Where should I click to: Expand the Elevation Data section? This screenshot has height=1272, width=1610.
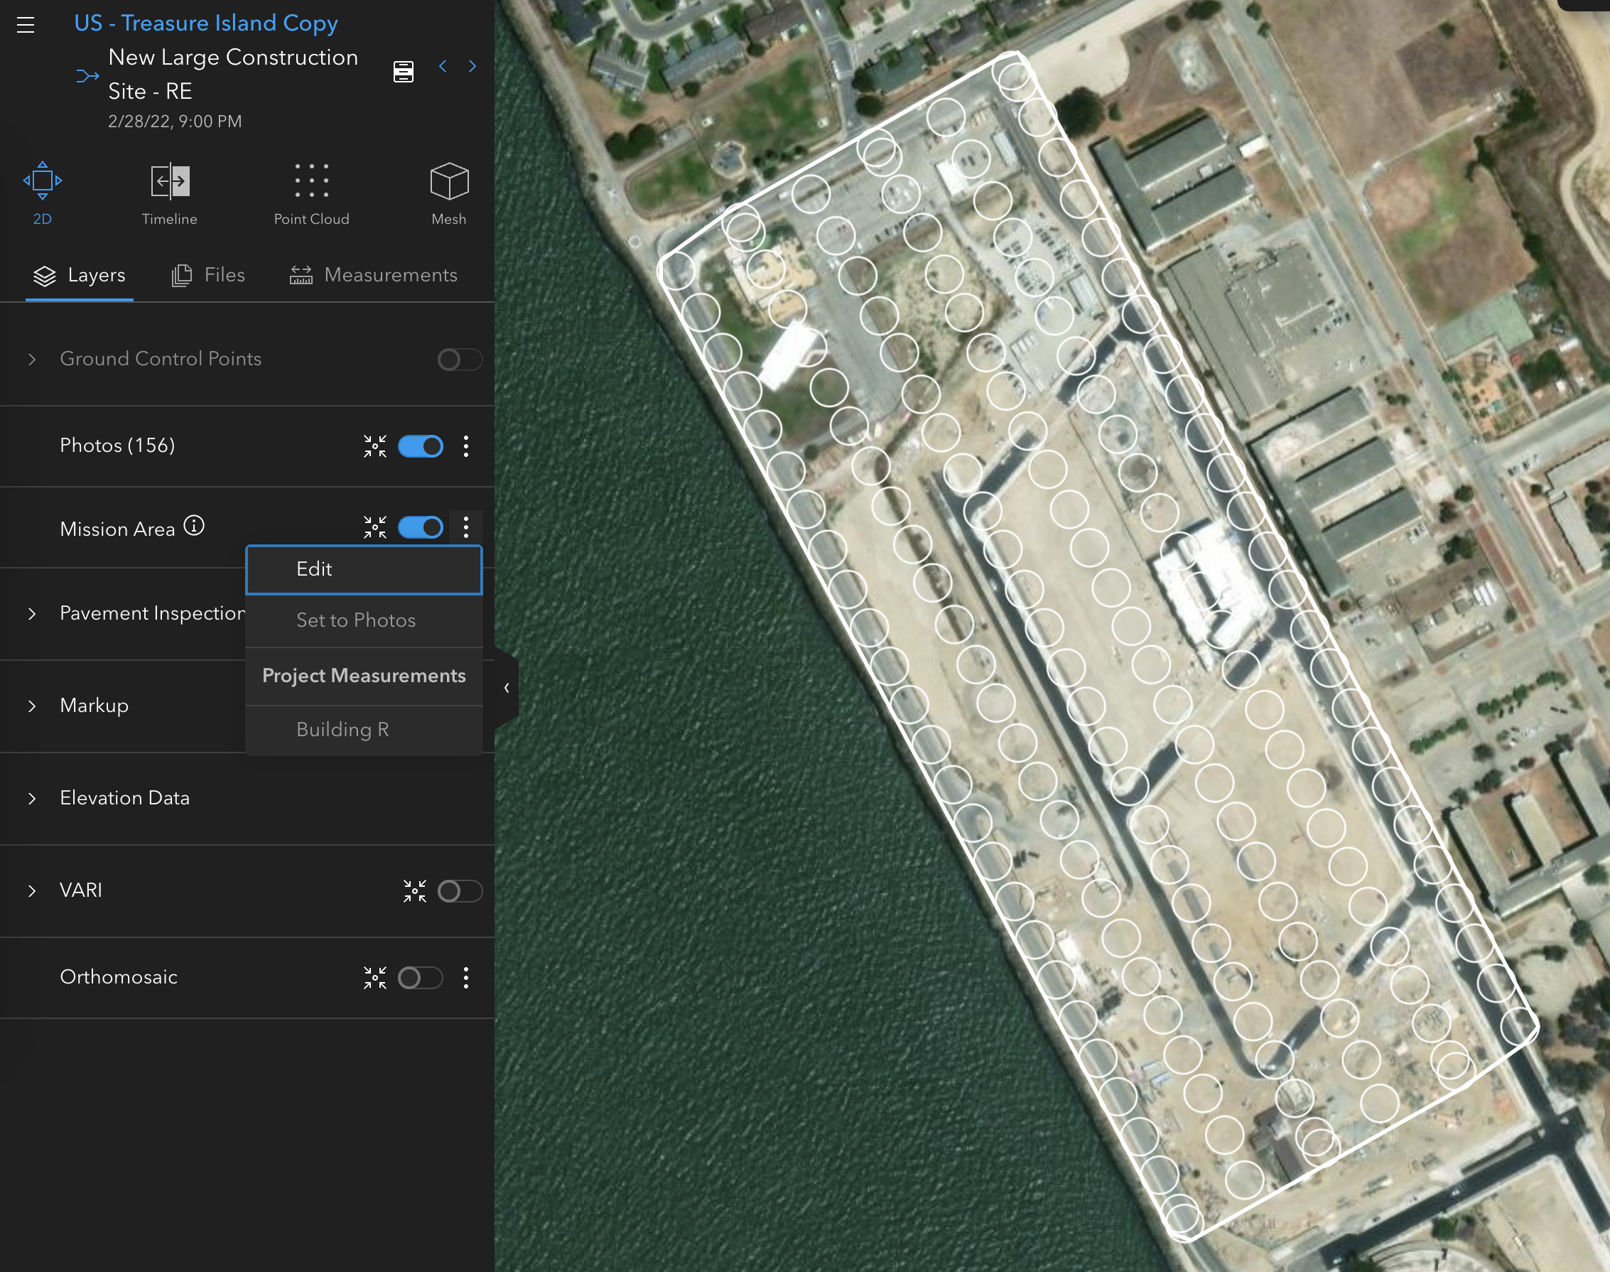coord(32,798)
